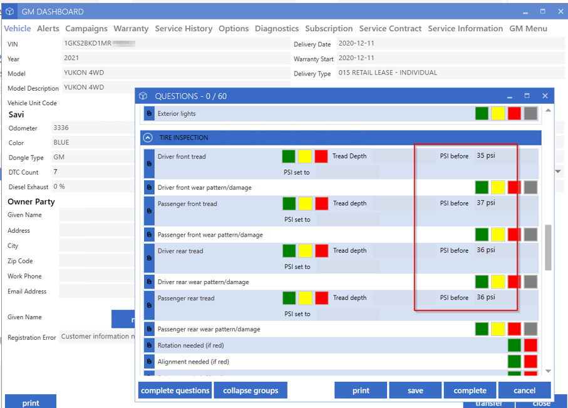Go to the Warranty tab

(131, 29)
